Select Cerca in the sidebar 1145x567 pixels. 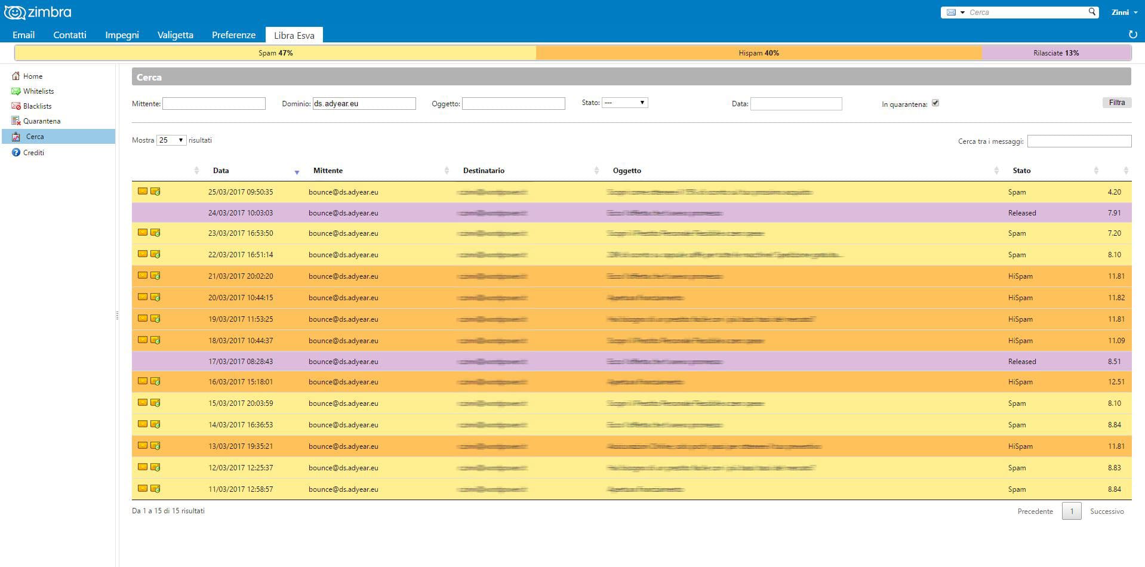coord(59,137)
